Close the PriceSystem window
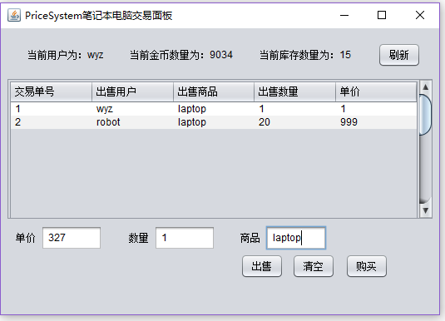Screen dimensions: 445x321 click(420, 15)
